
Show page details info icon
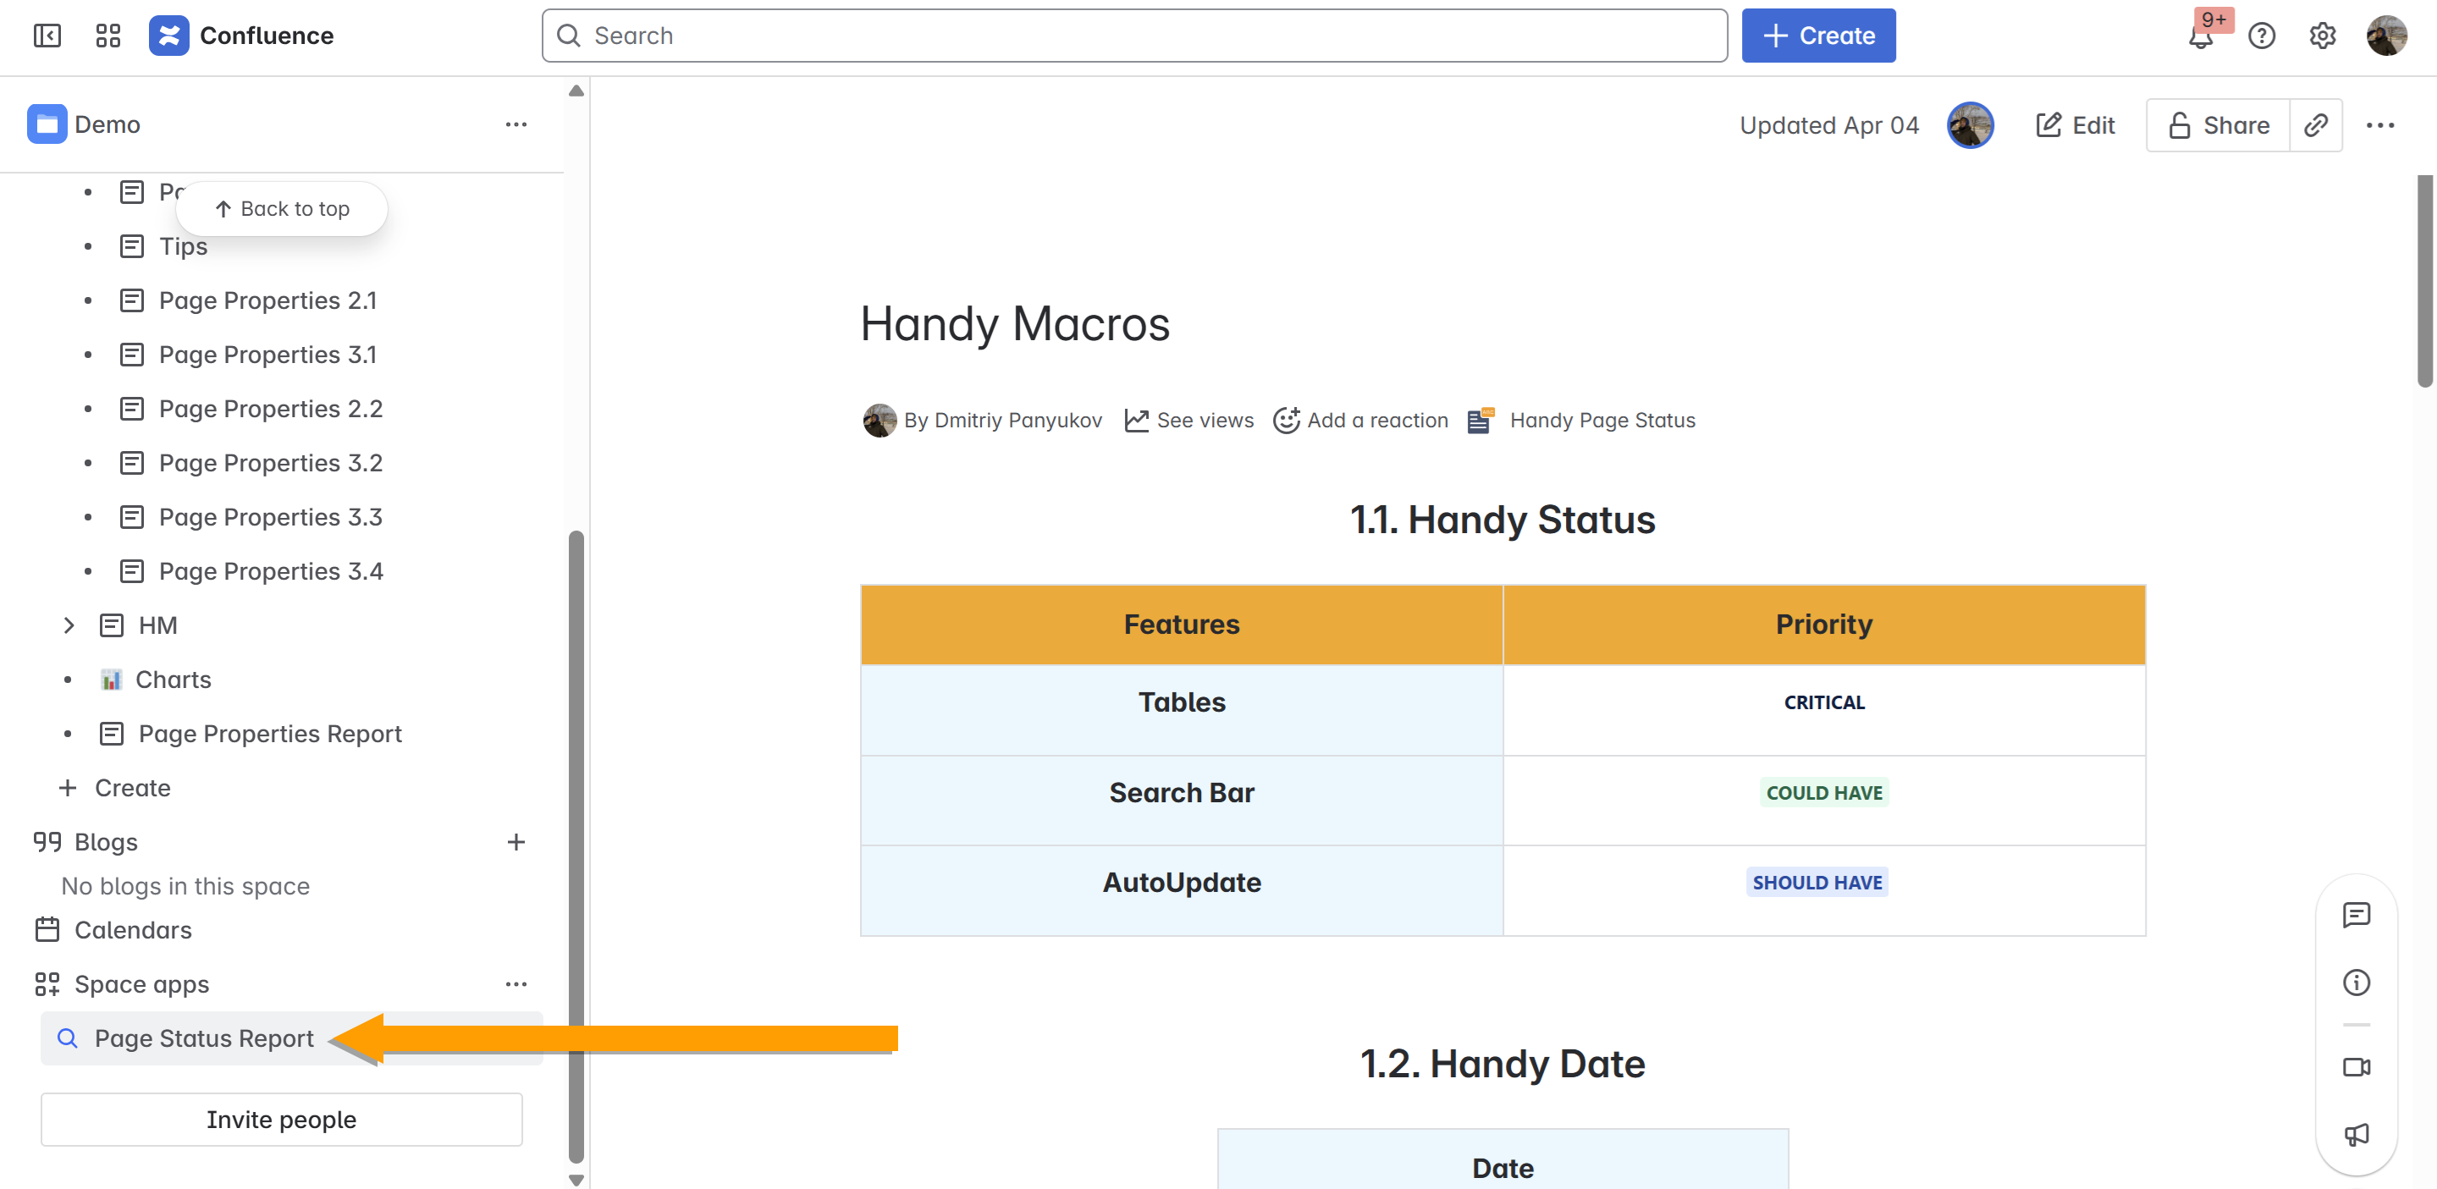2356,982
